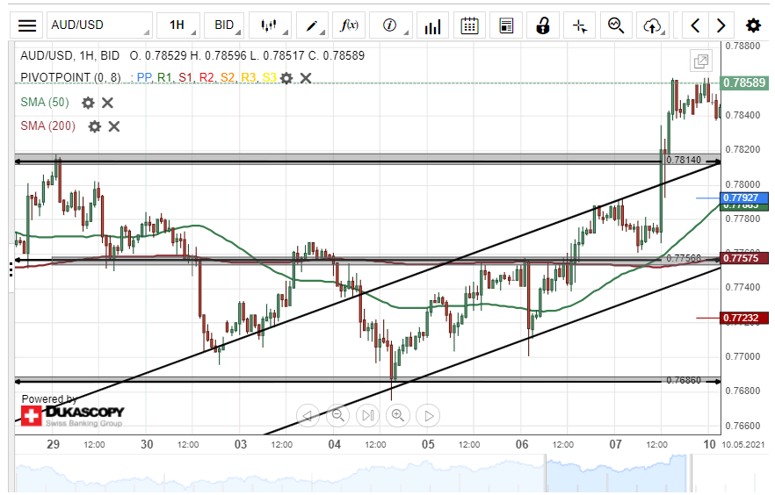Click the cloud upload icon
This screenshot has width=775, height=495.
[652, 25]
